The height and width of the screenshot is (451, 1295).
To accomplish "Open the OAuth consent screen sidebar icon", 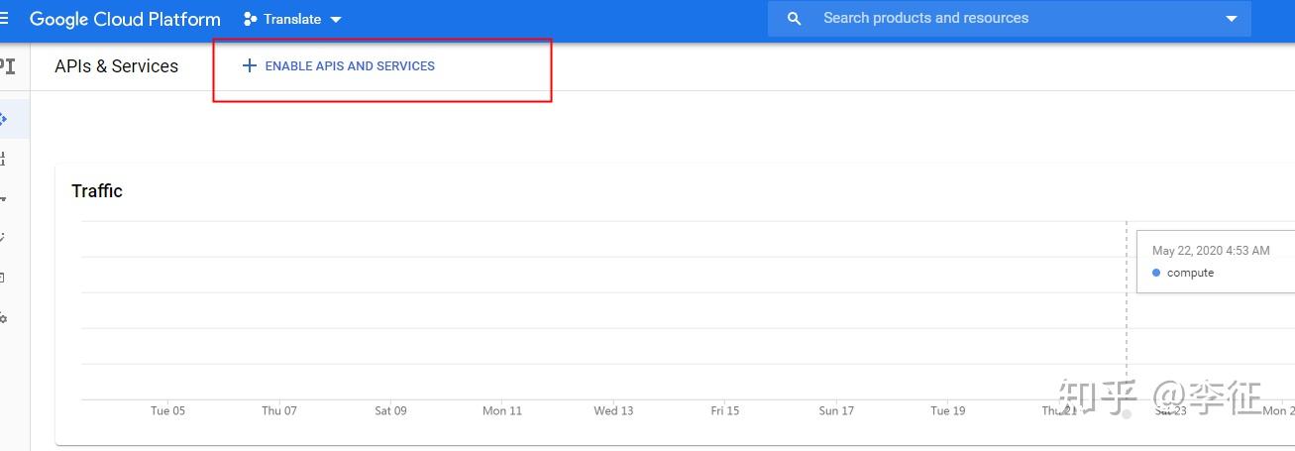I will click(x=4, y=238).
